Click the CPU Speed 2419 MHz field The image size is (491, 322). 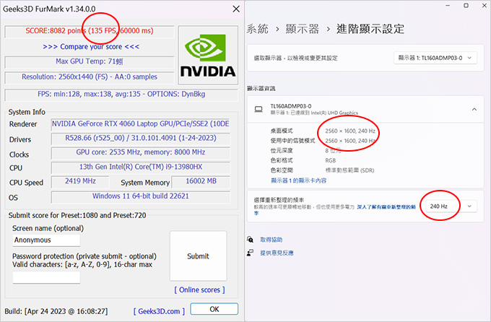pos(80,181)
